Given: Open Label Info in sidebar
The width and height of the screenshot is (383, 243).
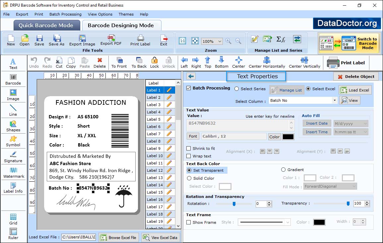Looking at the screenshot, I should (13, 188).
